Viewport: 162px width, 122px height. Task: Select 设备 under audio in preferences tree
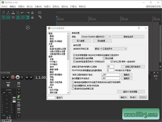tap(52, 59)
